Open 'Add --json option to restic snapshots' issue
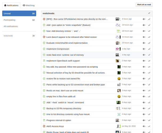The width and height of the screenshot is (162, 133). (x=68, y=25)
